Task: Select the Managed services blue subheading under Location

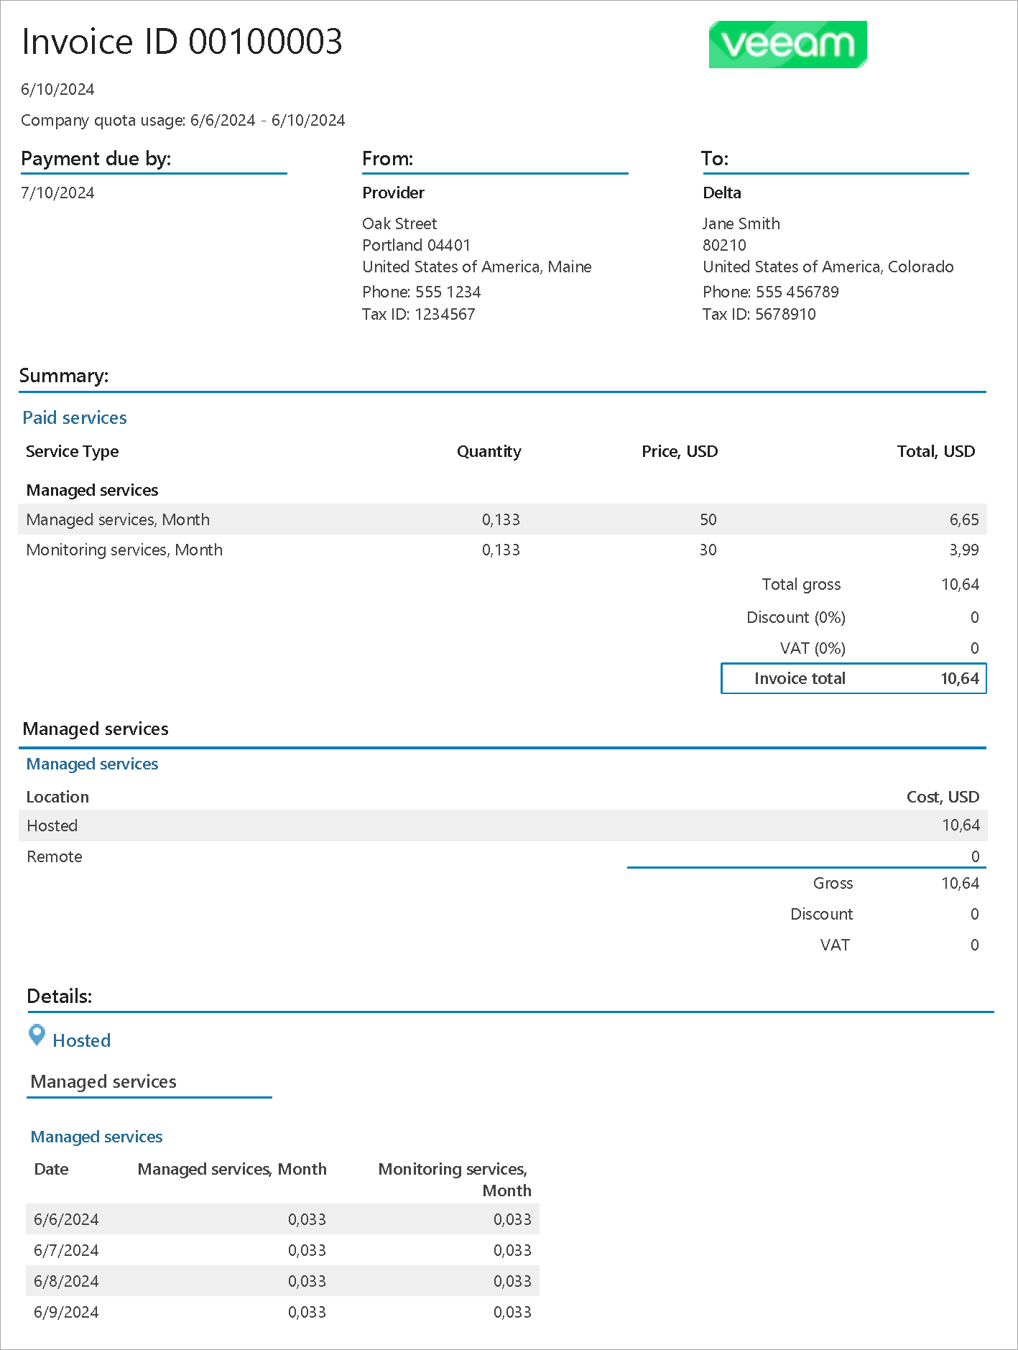Action: tap(92, 764)
